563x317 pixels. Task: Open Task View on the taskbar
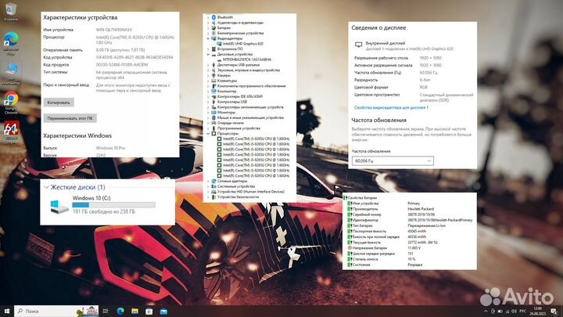[106, 311]
